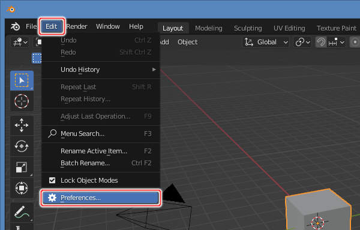The height and width of the screenshot is (230, 360).
Task: Toggle the snapping magnet icon
Action: [x=321, y=42]
